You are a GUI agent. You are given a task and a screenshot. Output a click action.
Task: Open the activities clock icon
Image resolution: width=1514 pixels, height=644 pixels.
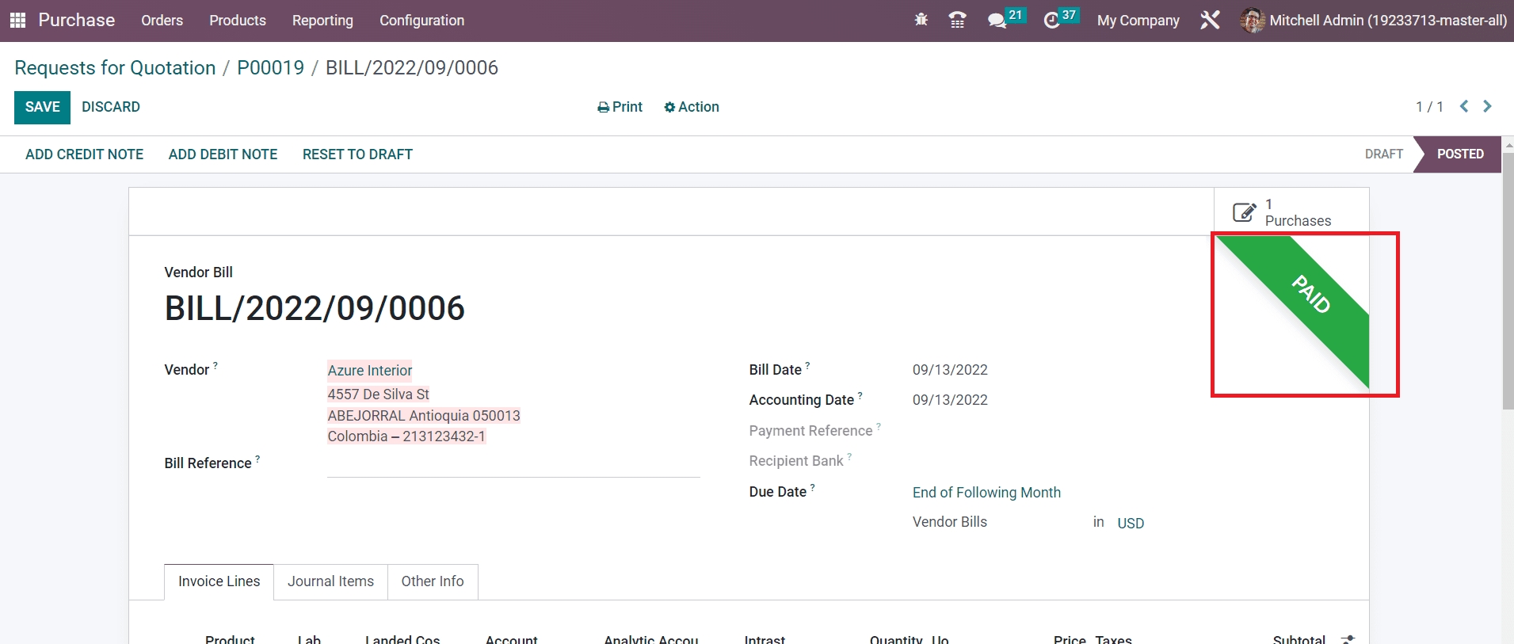1052,20
